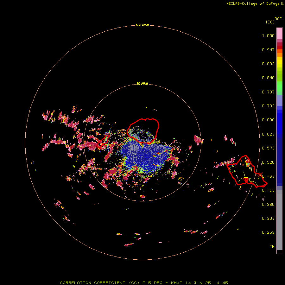Click the Correlation Coefficient KHKI caption text

tap(144, 283)
